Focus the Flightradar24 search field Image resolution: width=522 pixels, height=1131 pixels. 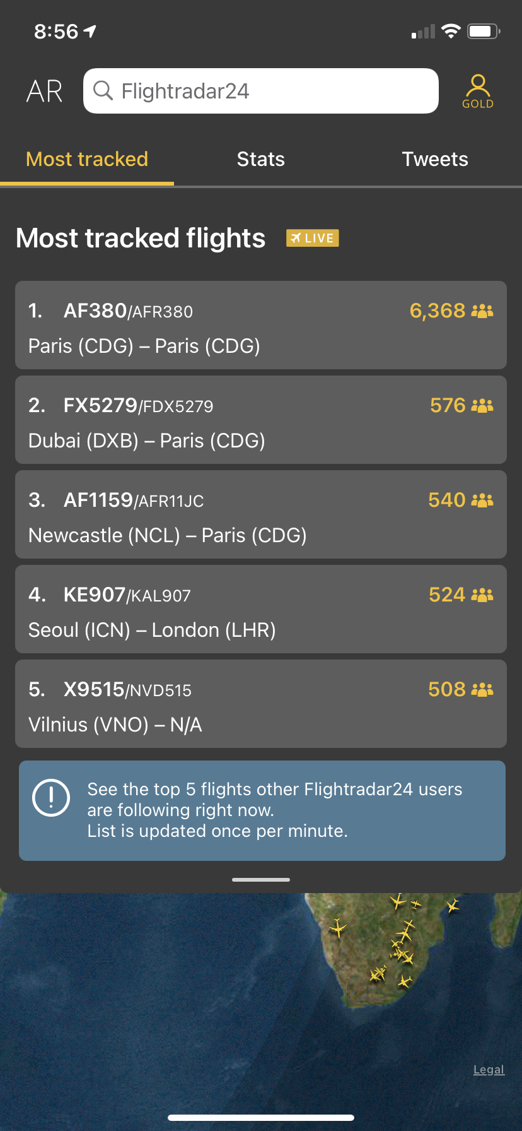pyautogui.click(x=271, y=91)
